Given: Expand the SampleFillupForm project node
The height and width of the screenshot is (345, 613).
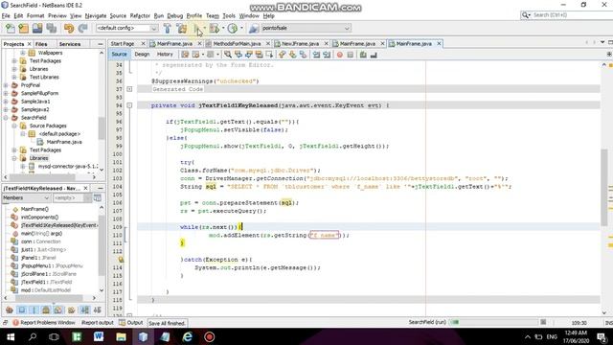Looking at the screenshot, I should pos(6,94).
